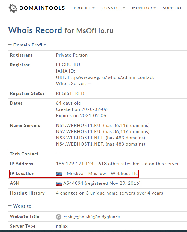
Task: Select the 'Private Person' registrant value
Action: click(72, 55)
